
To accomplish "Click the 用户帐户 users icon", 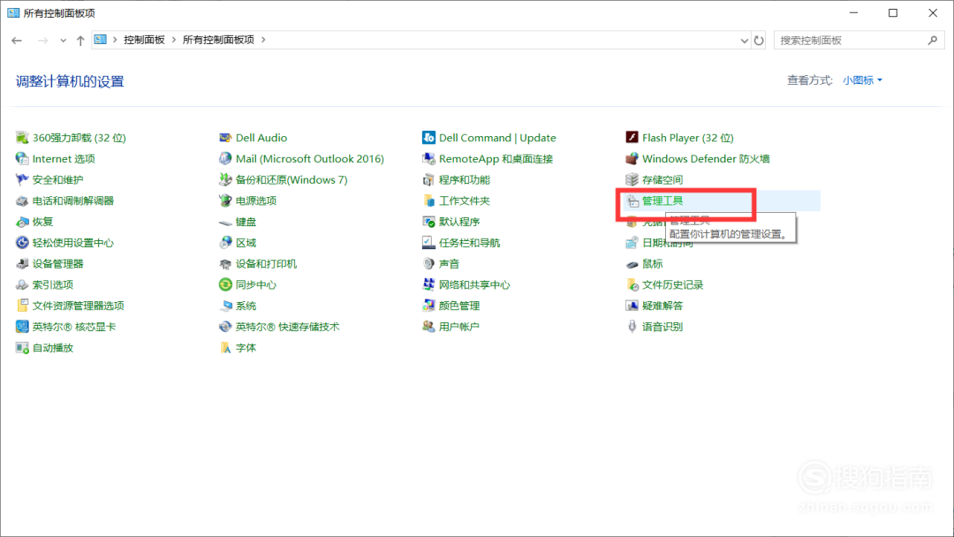I will click(428, 327).
